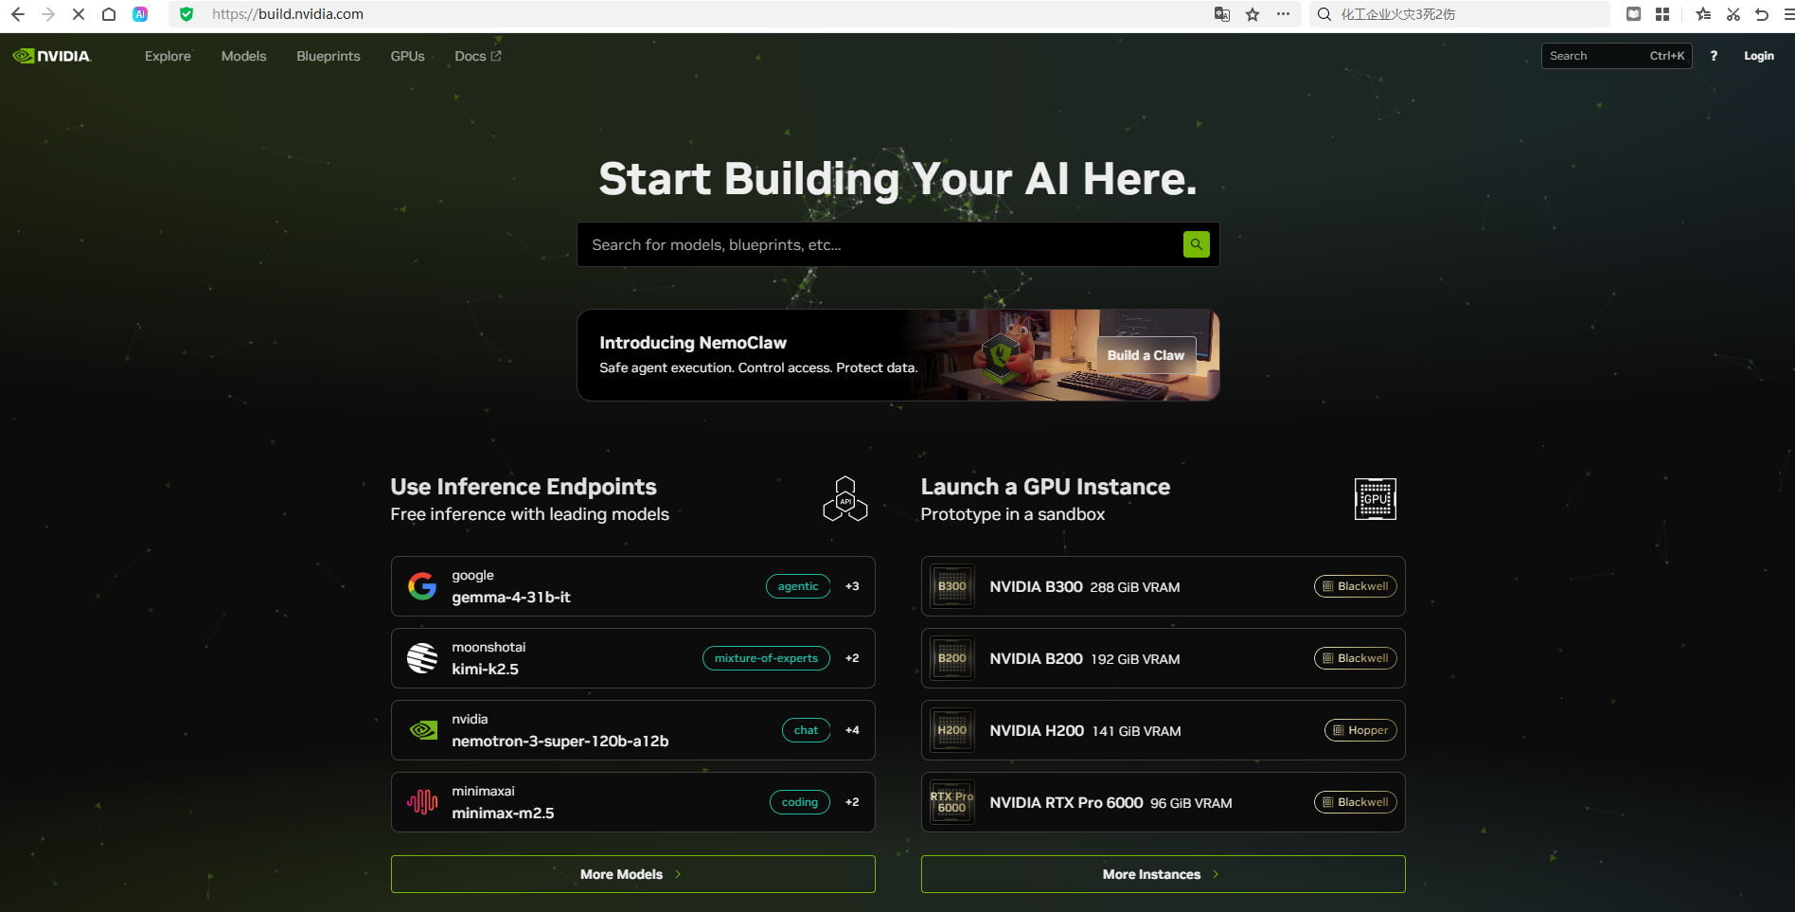Open the NVIDIA B200 instance
The image size is (1795, 912).
pyautogui.click(x=1164, y=658)
